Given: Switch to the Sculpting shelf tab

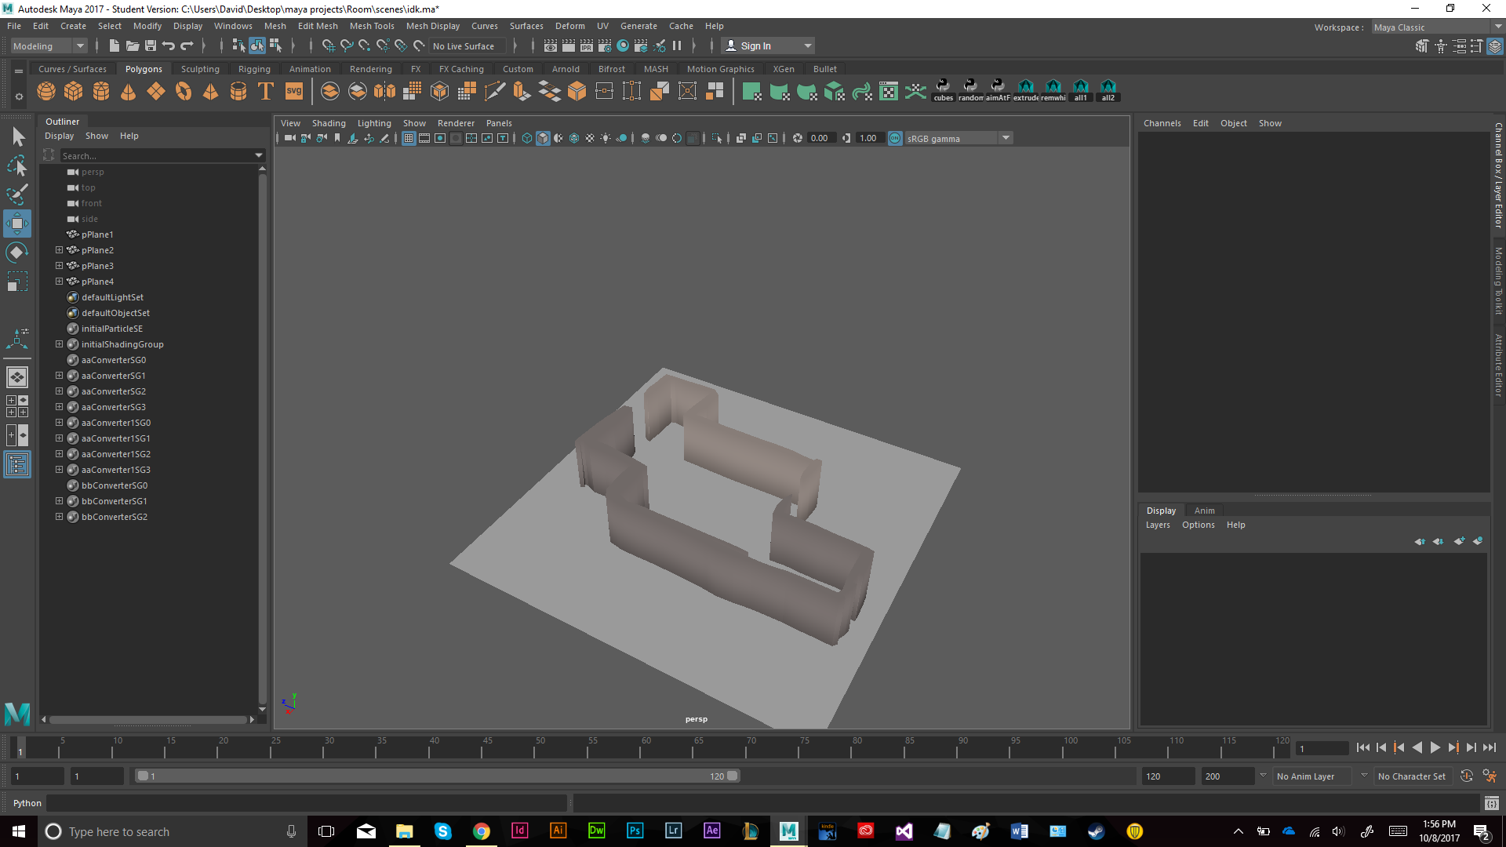Looking at the screenshot, I should (x=200, y=69).
